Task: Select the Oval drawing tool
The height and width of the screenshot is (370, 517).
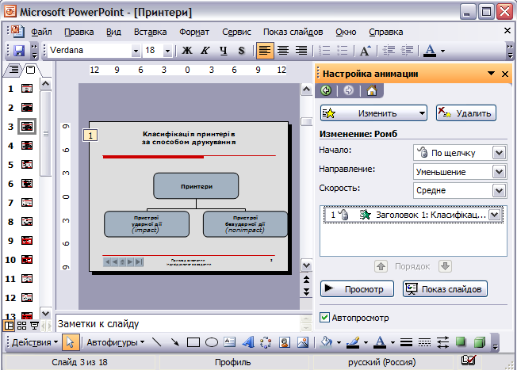Action: tap(212, 342)
